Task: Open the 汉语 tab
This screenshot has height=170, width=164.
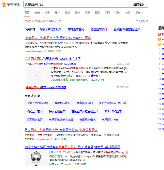Action: point(88,13)
